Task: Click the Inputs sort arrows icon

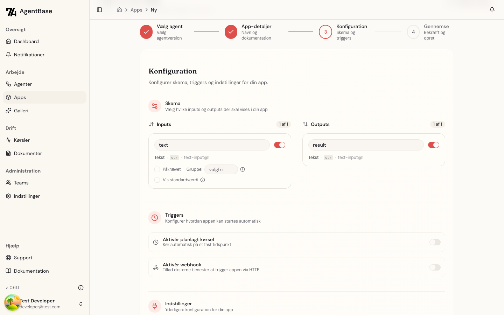Action: 151,124
